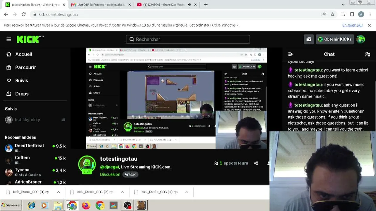Open Firefox from the taskbar
Image resolution: width=376 pixels, height=211 pixels.
[86, 205]
